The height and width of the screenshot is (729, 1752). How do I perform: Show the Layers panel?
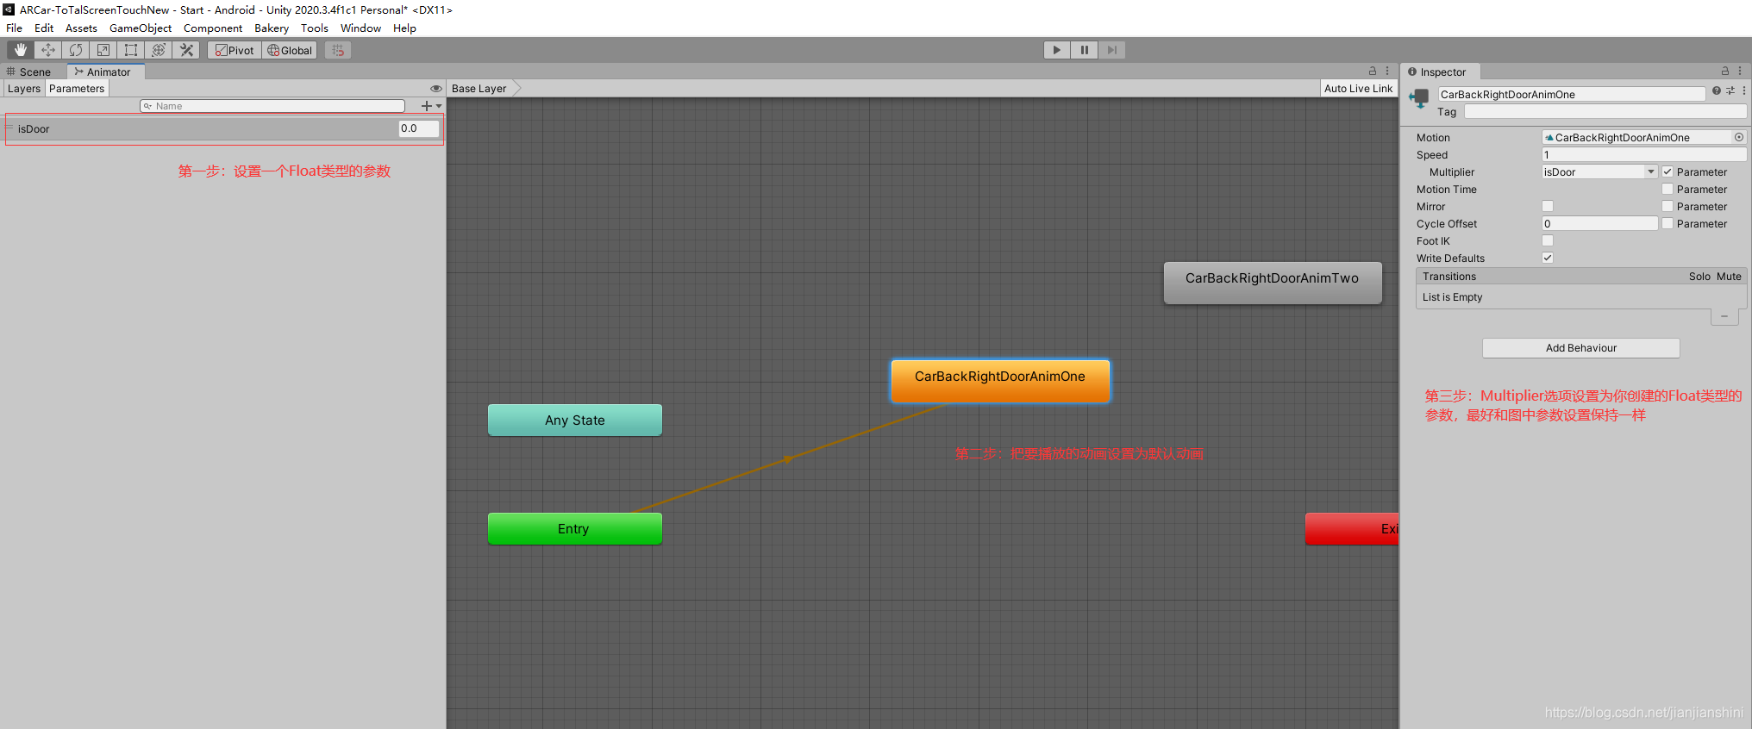click(24, 89)
